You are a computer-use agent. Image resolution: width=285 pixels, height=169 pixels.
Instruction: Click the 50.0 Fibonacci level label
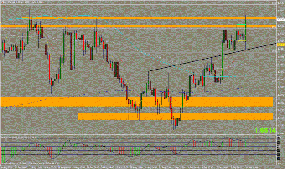click(274, 27)
